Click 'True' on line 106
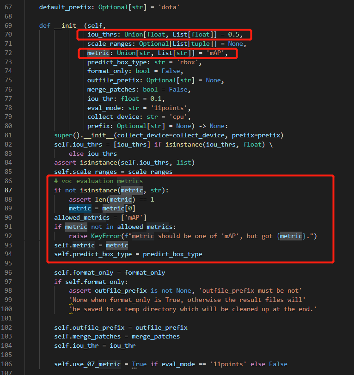 tap(139, 364)
